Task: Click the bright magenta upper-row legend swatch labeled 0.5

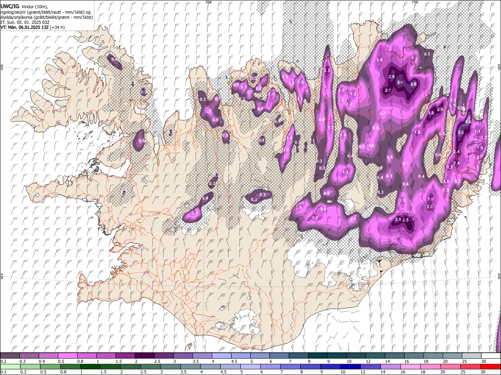Action: [x=67, y=355]
